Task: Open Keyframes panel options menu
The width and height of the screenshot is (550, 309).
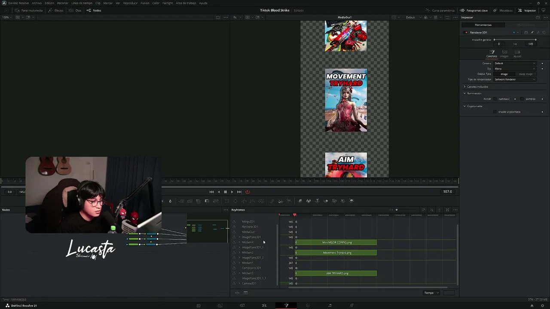Action: (455, 210)
